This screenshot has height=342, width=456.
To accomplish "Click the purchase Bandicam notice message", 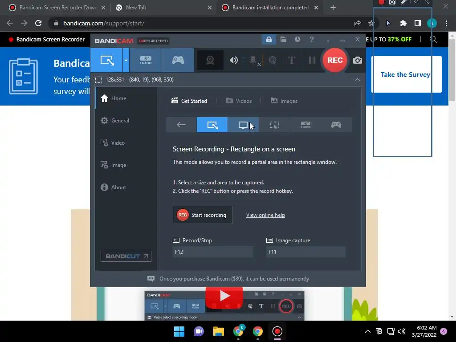I will click(x=228, y=279).
